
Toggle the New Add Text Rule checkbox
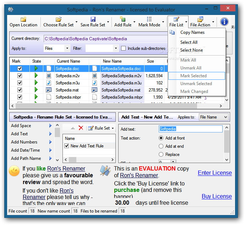click(x=66, y=146)
